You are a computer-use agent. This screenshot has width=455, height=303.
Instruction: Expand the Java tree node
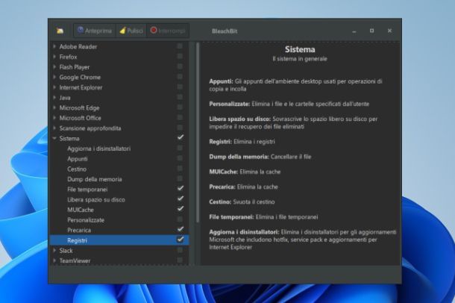click(54, 98)
